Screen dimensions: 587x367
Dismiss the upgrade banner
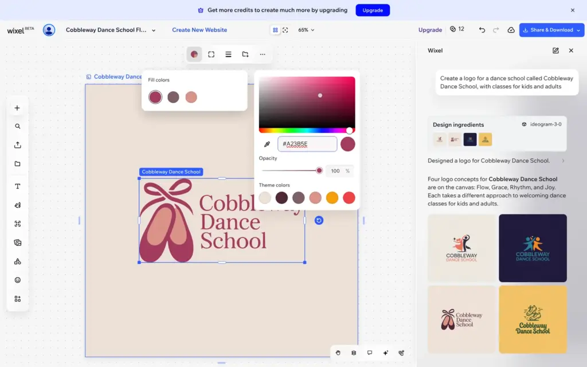[573, 10]
